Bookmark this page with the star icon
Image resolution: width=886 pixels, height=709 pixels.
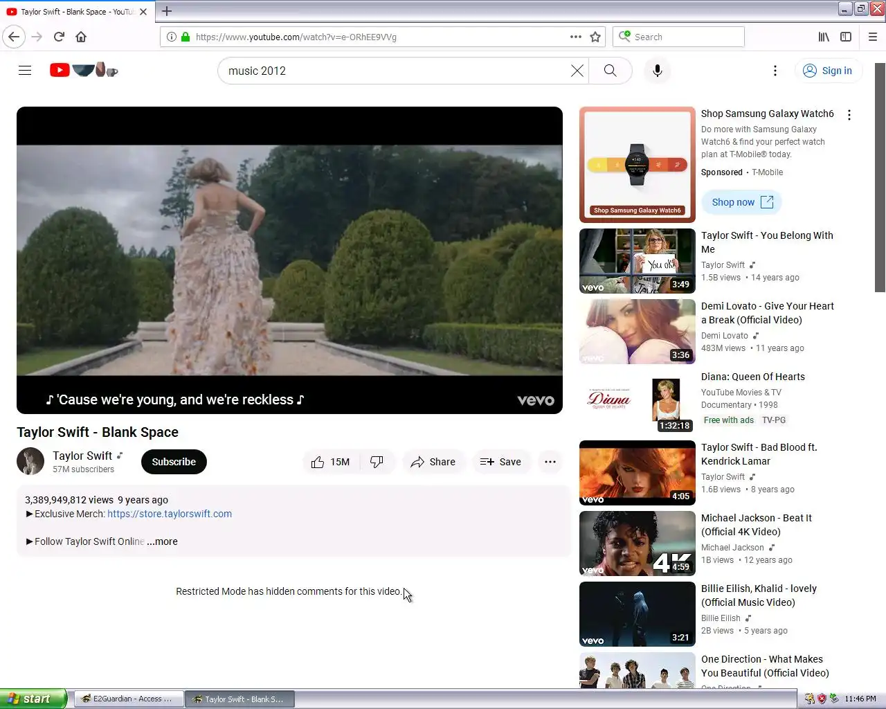595,37
